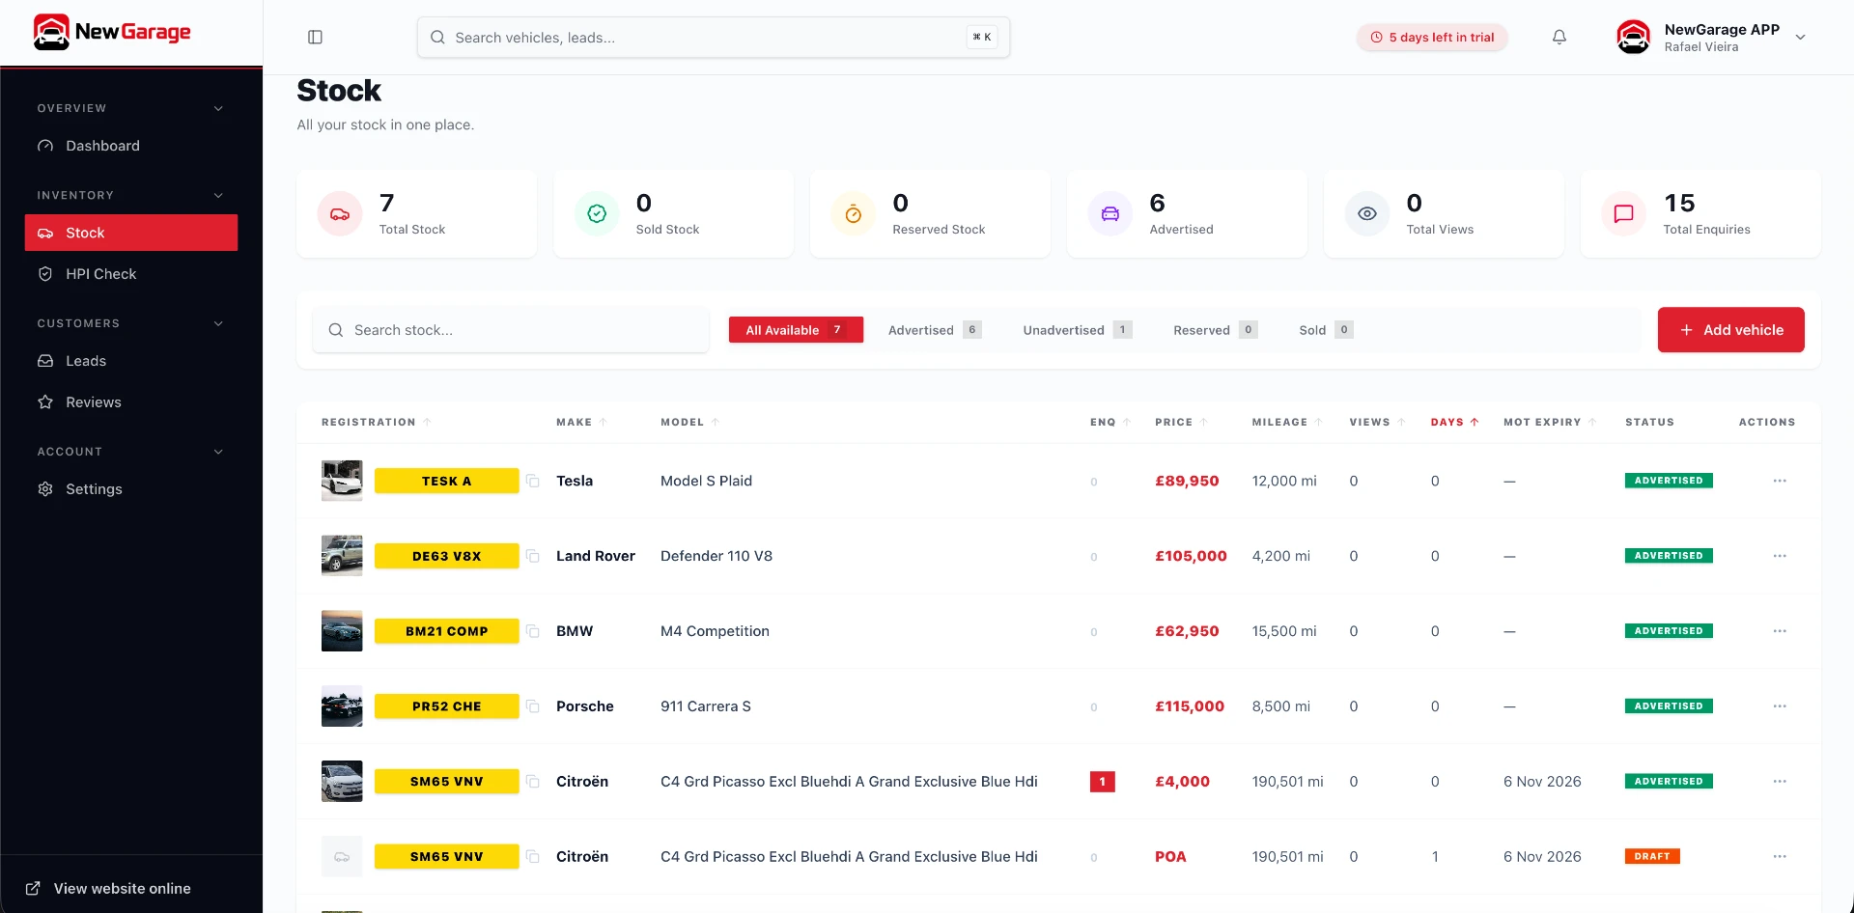
Task: Click the Total Stock car icon
Action: pos(340,214)
